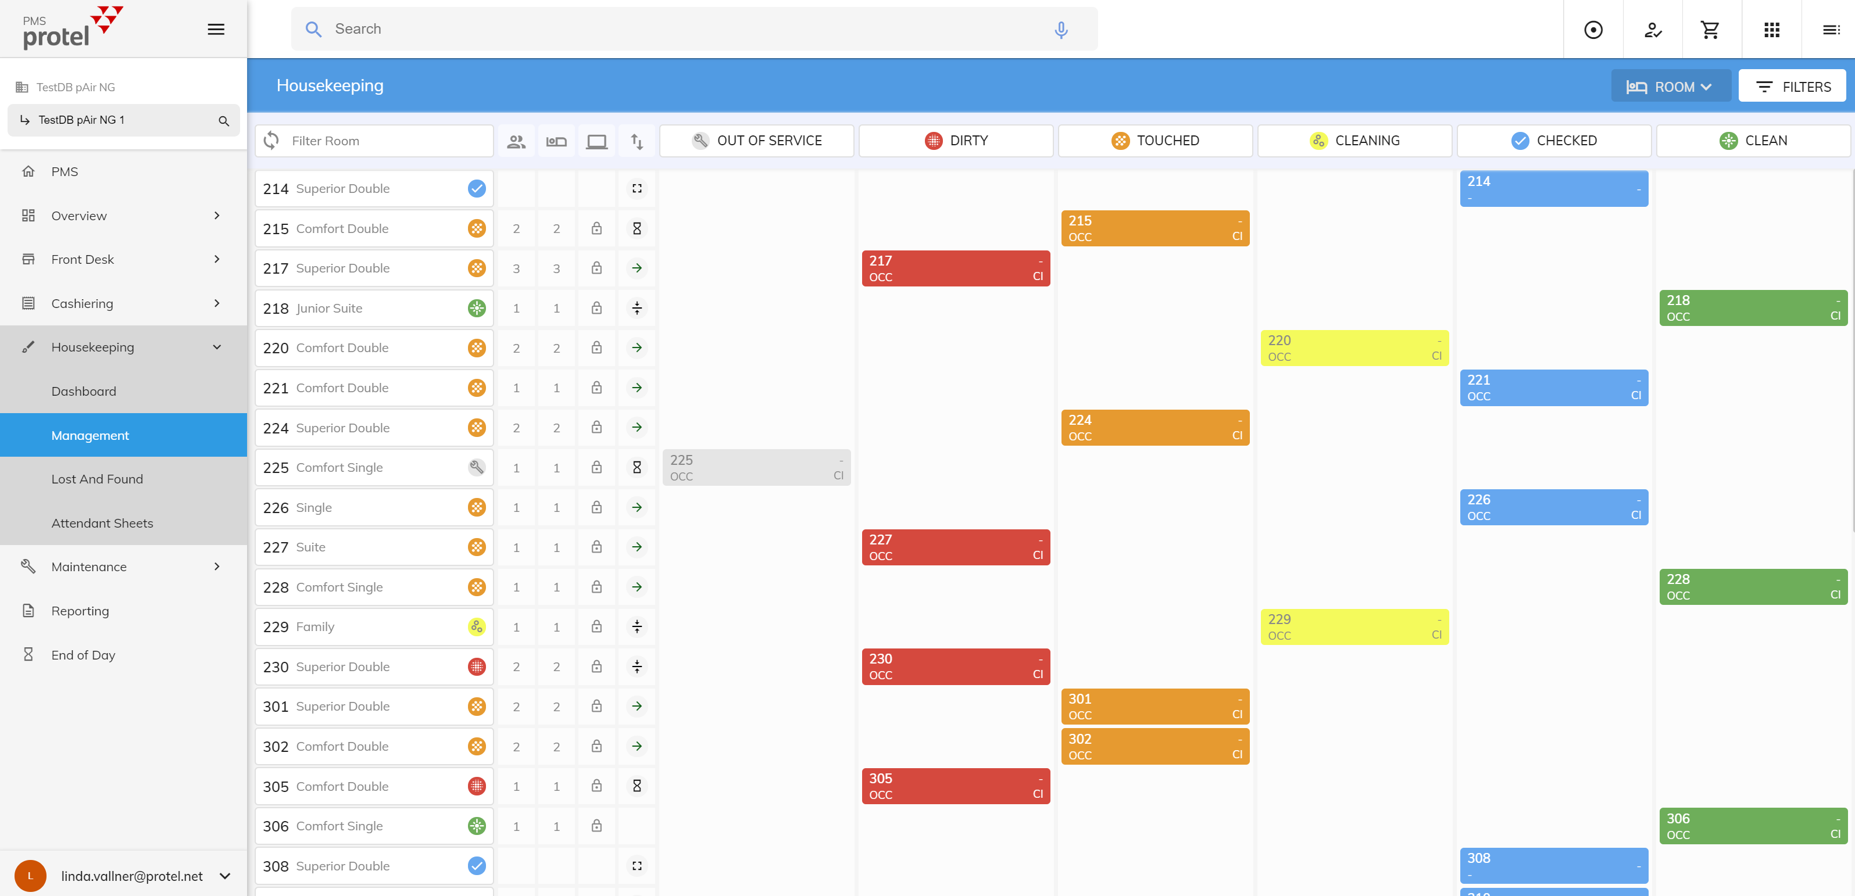Go to Housekeeping Dashboard

(x=84, y=392)
